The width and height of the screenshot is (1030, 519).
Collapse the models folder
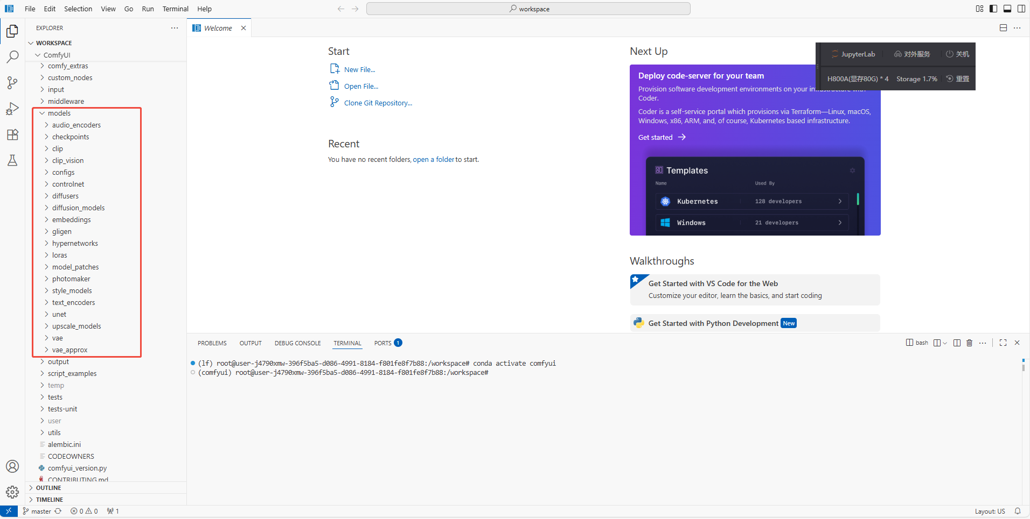[59, 113]
